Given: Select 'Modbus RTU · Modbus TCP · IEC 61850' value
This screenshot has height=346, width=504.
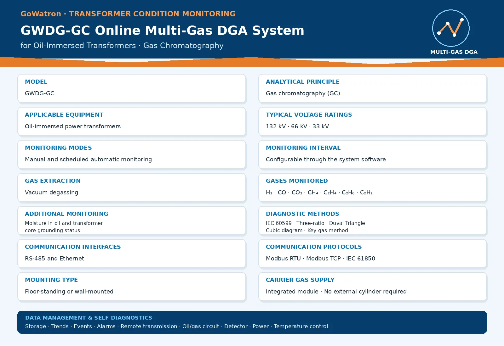Looking at the screenshot, I should pyautogui.click(x=321, y=259).
